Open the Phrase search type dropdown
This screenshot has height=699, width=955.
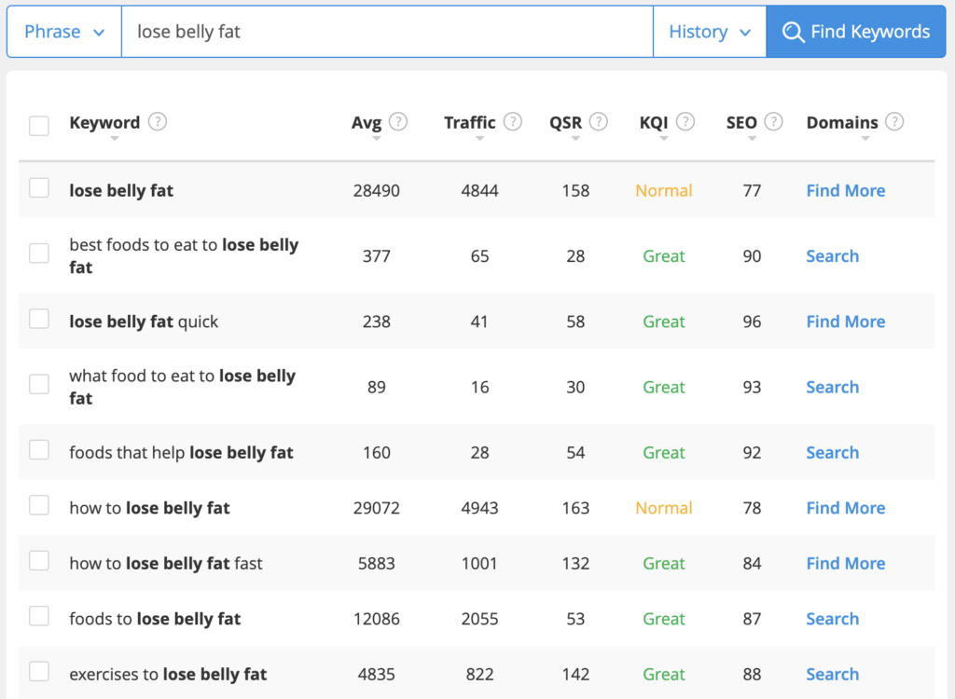coord(64,32)
